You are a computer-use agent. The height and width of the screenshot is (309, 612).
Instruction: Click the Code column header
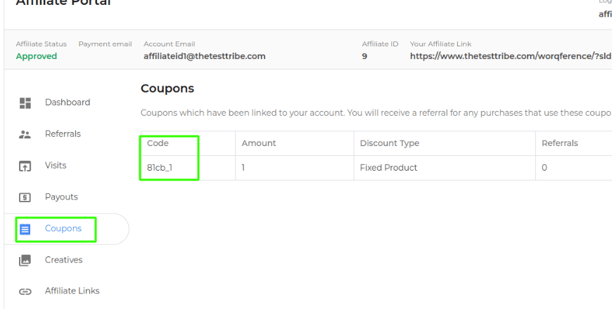[x=158, y=143]
